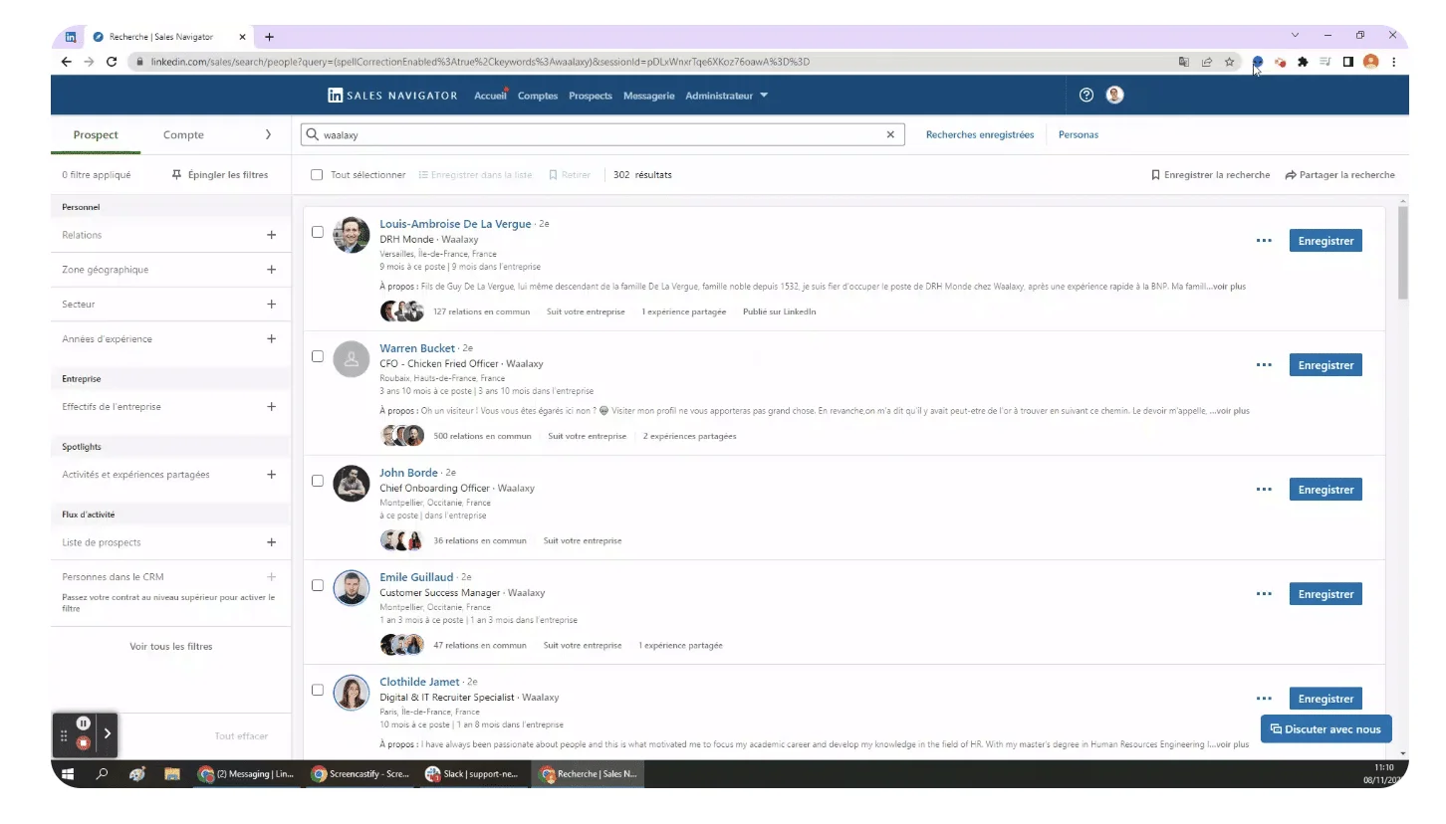Screen dimensions: 1446x824
Task: Expand the recording toolbar arrow
Action: click(108, 733)
